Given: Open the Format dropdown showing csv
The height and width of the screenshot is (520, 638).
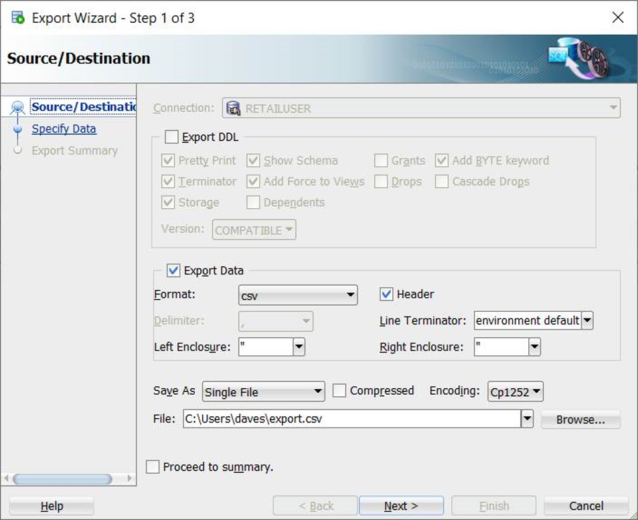Looking at the screenshot, I should coord(298,295).
